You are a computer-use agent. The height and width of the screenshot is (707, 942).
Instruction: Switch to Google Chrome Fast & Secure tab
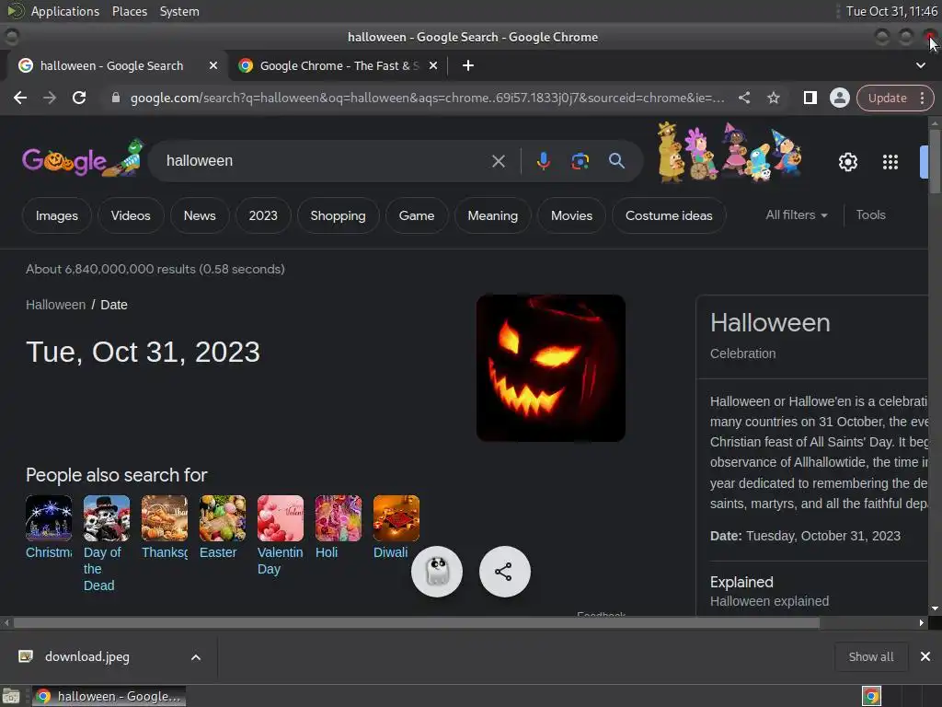point(339,65)
